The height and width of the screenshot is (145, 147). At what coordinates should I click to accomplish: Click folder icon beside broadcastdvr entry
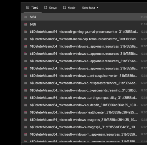(x=26, y=39)
